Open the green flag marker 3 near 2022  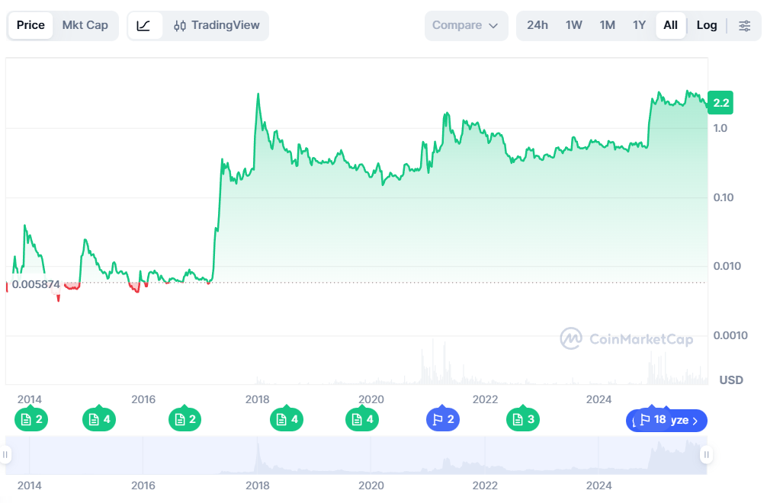(x=523, y=419)
